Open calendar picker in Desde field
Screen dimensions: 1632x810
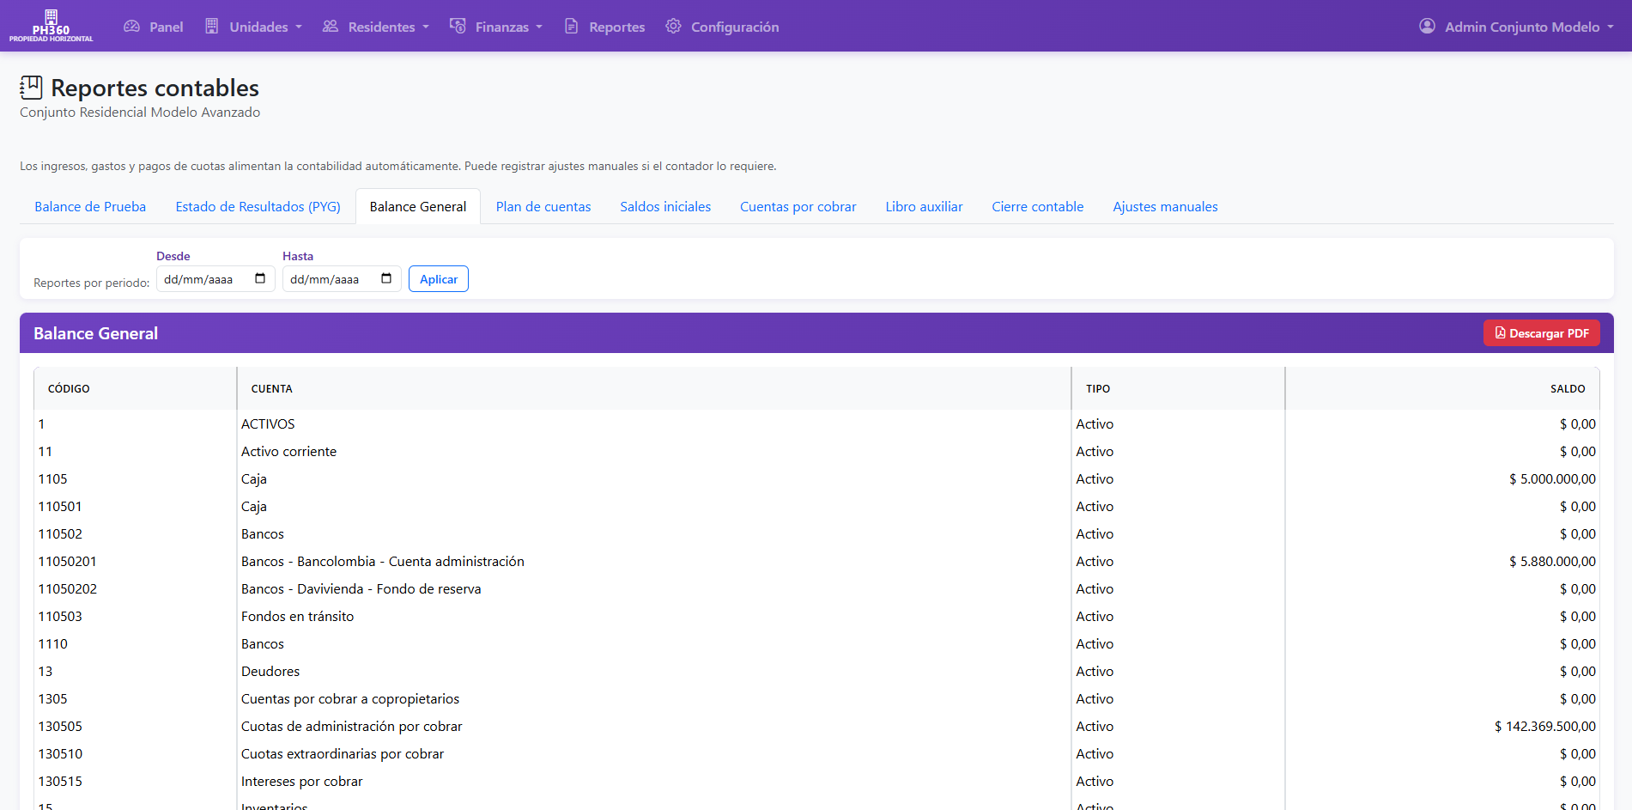click(x=260, y=278)
